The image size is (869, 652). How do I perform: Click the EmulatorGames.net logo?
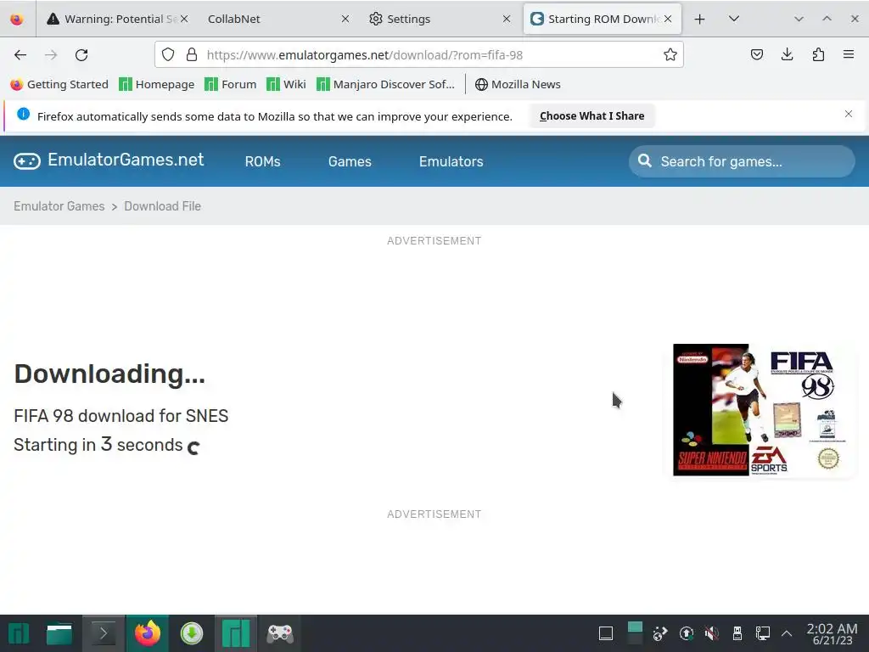pos(109,160)
